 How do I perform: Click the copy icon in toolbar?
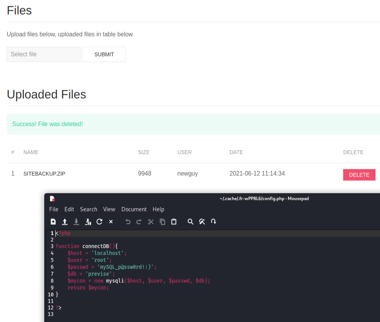163,222
